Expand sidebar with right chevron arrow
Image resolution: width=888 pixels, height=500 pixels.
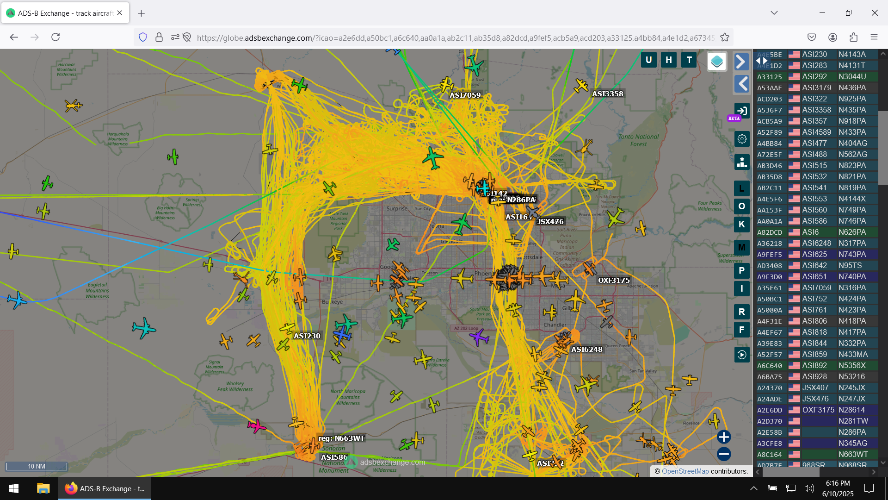[741, 62]
